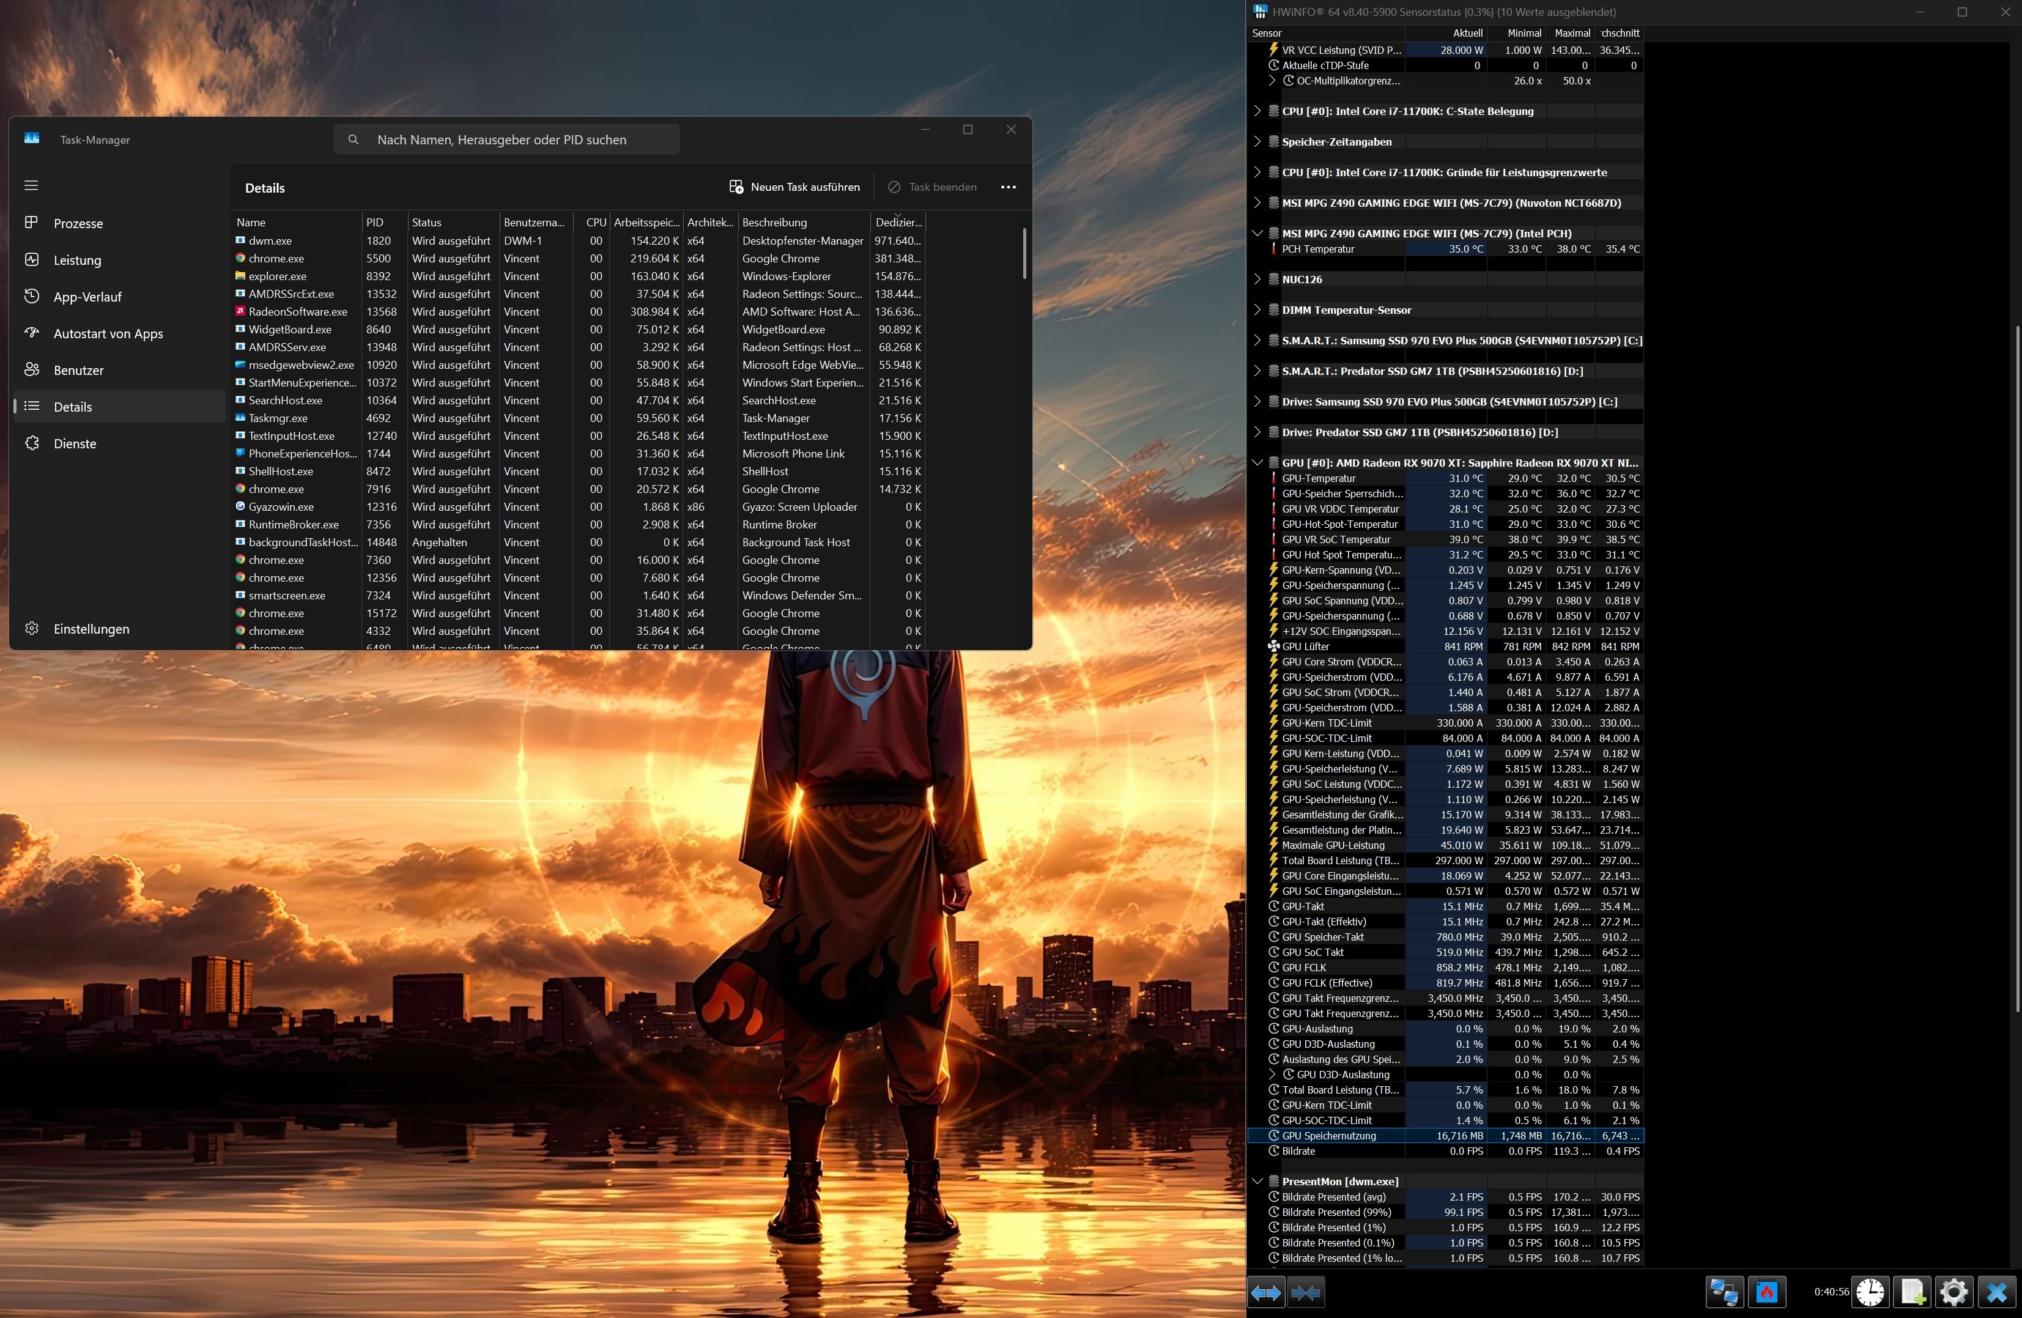
Task: Switch to the Leistung tab in Task Manager
Action: click(x=77, y=260)
